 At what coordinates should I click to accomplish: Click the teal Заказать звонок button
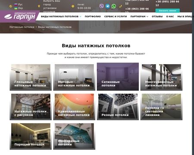[x=167, y=11]
